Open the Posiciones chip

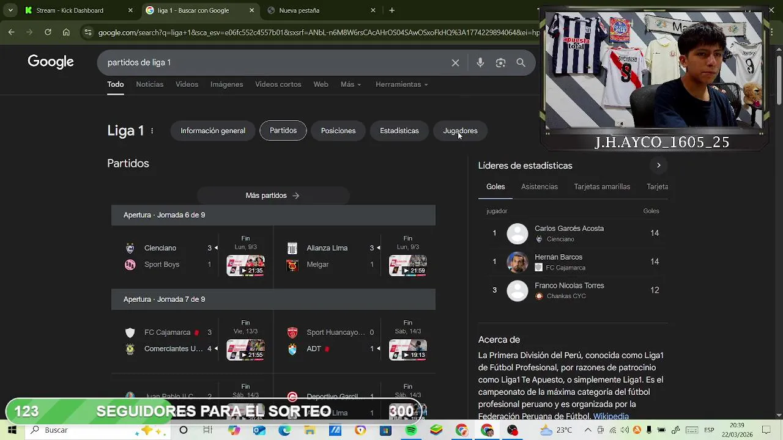click(338, 131)
